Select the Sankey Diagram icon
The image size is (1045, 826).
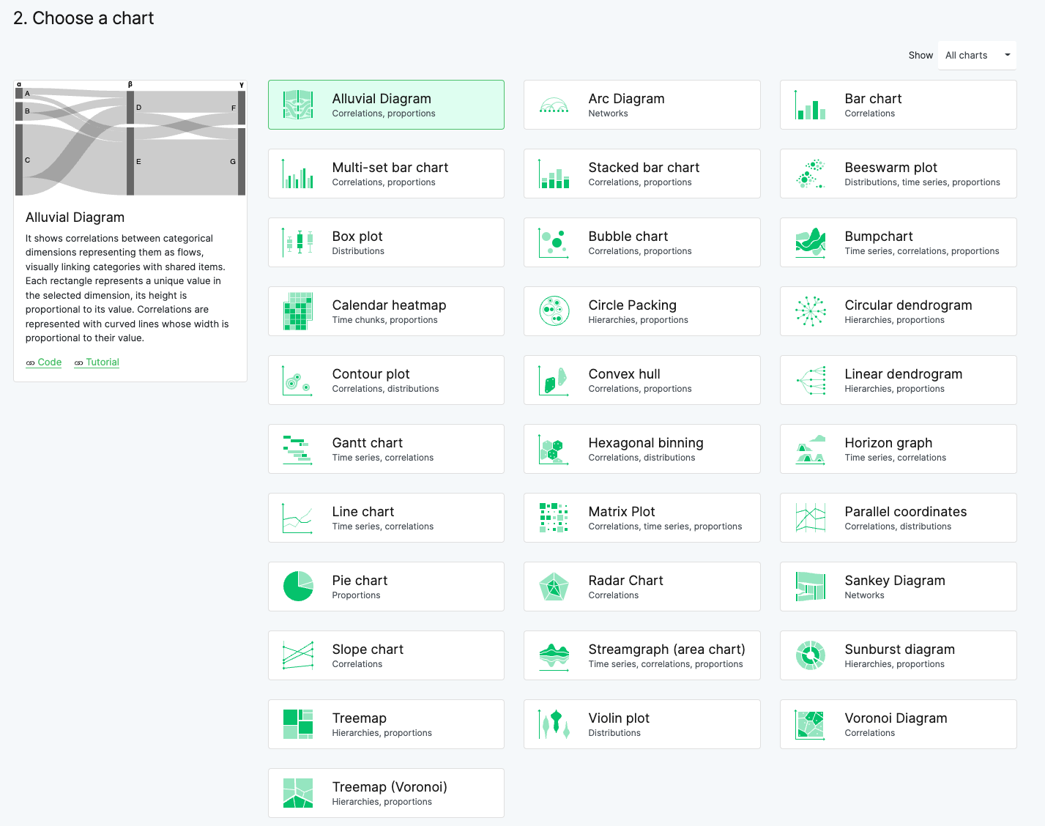811,587
